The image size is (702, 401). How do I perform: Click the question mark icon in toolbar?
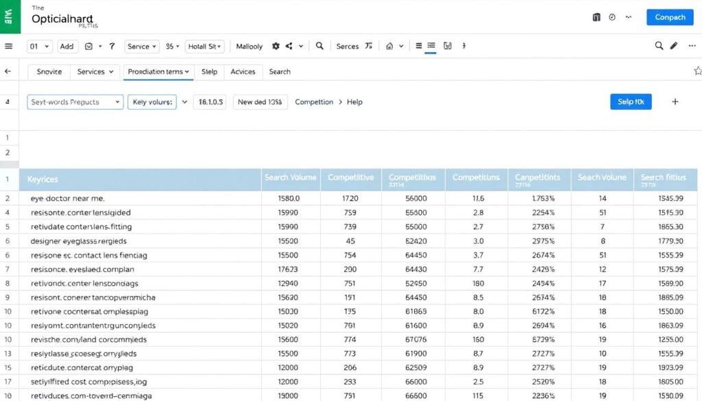pos(112,46)
